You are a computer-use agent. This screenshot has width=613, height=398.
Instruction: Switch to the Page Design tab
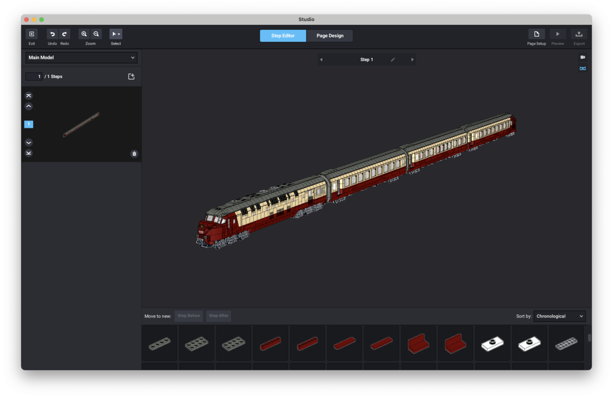pos(329,35)
